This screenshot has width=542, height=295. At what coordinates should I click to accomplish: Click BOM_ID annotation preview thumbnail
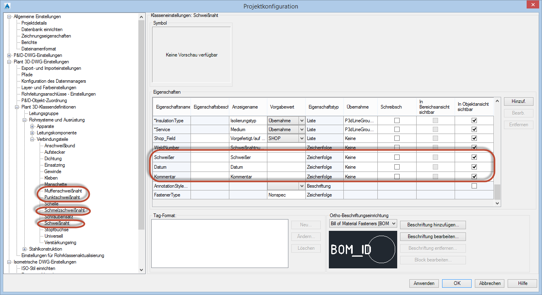(363, 250)
